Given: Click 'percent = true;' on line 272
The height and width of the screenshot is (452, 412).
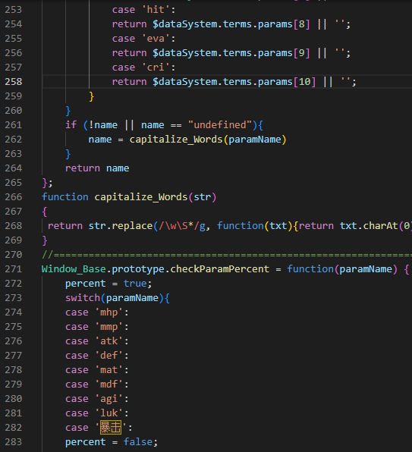Looking at the screenshot, I should pos(109,284).
